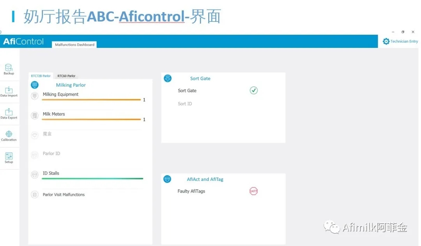Click the red Faulty AfiTags count badge
Image resolution: width=421 pixels, height=246 pixels.
[x=253, y=191]
